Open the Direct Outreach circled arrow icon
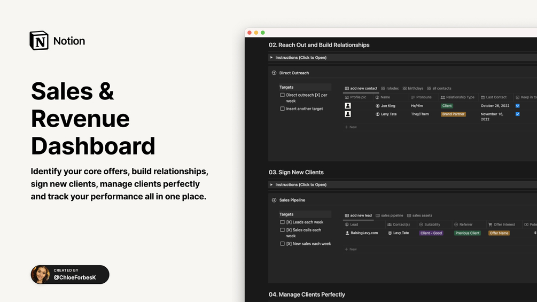 274,73
